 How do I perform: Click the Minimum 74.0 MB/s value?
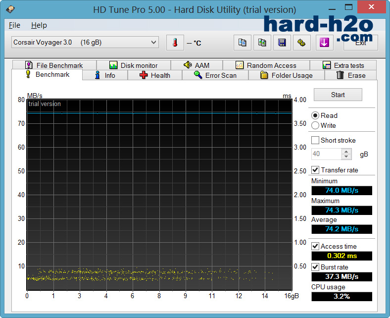(x=342, y=191)
